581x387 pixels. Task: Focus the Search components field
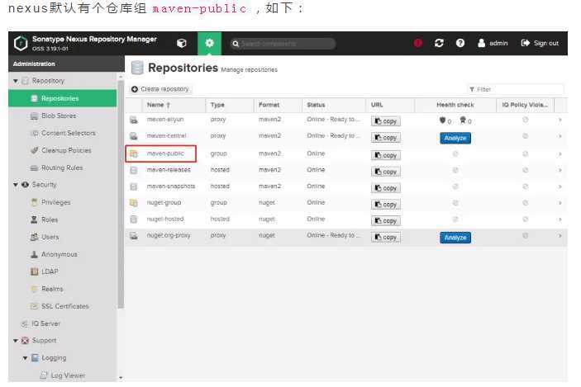coord(283,44)
